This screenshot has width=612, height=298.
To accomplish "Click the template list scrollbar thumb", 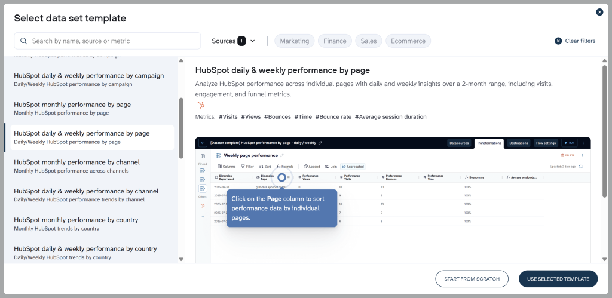I will tap(181, 128).
